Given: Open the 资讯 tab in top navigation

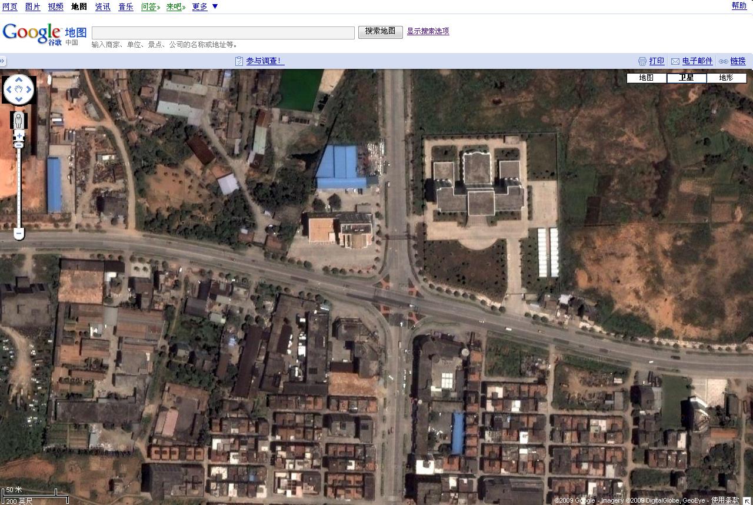Looking at the screenshot, I should pyautogui.click(x=102, y=6).
